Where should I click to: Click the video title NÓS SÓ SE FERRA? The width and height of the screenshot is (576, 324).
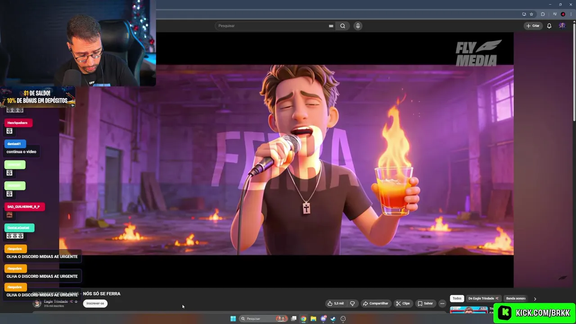[x=102, y=293]
